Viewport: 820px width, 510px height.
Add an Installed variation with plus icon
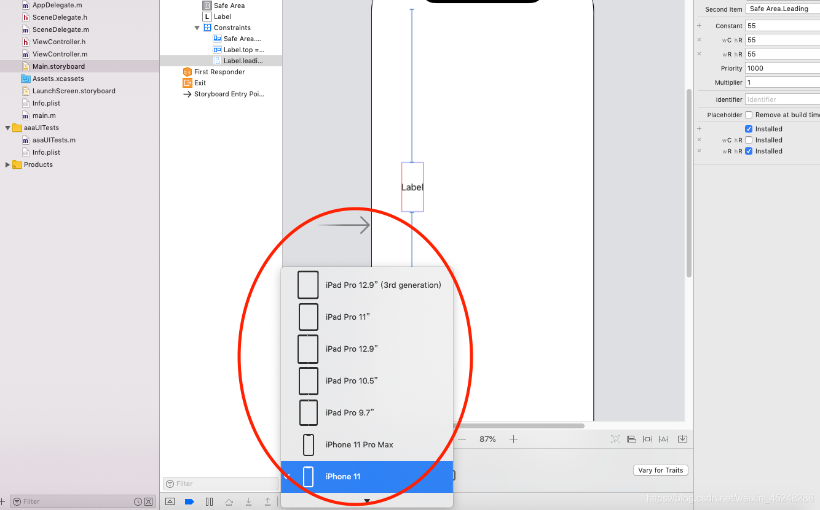[699, 129]
